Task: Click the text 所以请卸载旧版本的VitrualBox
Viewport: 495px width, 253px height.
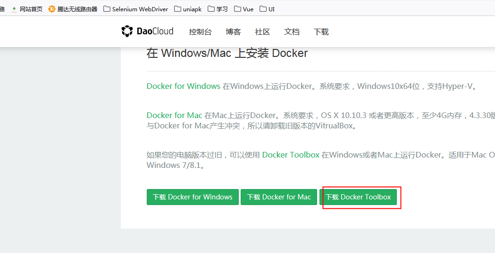Action: [x=302, y=126]
